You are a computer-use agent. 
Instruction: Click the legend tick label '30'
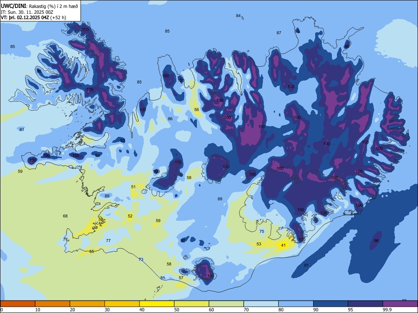click(x=107, y=310)
